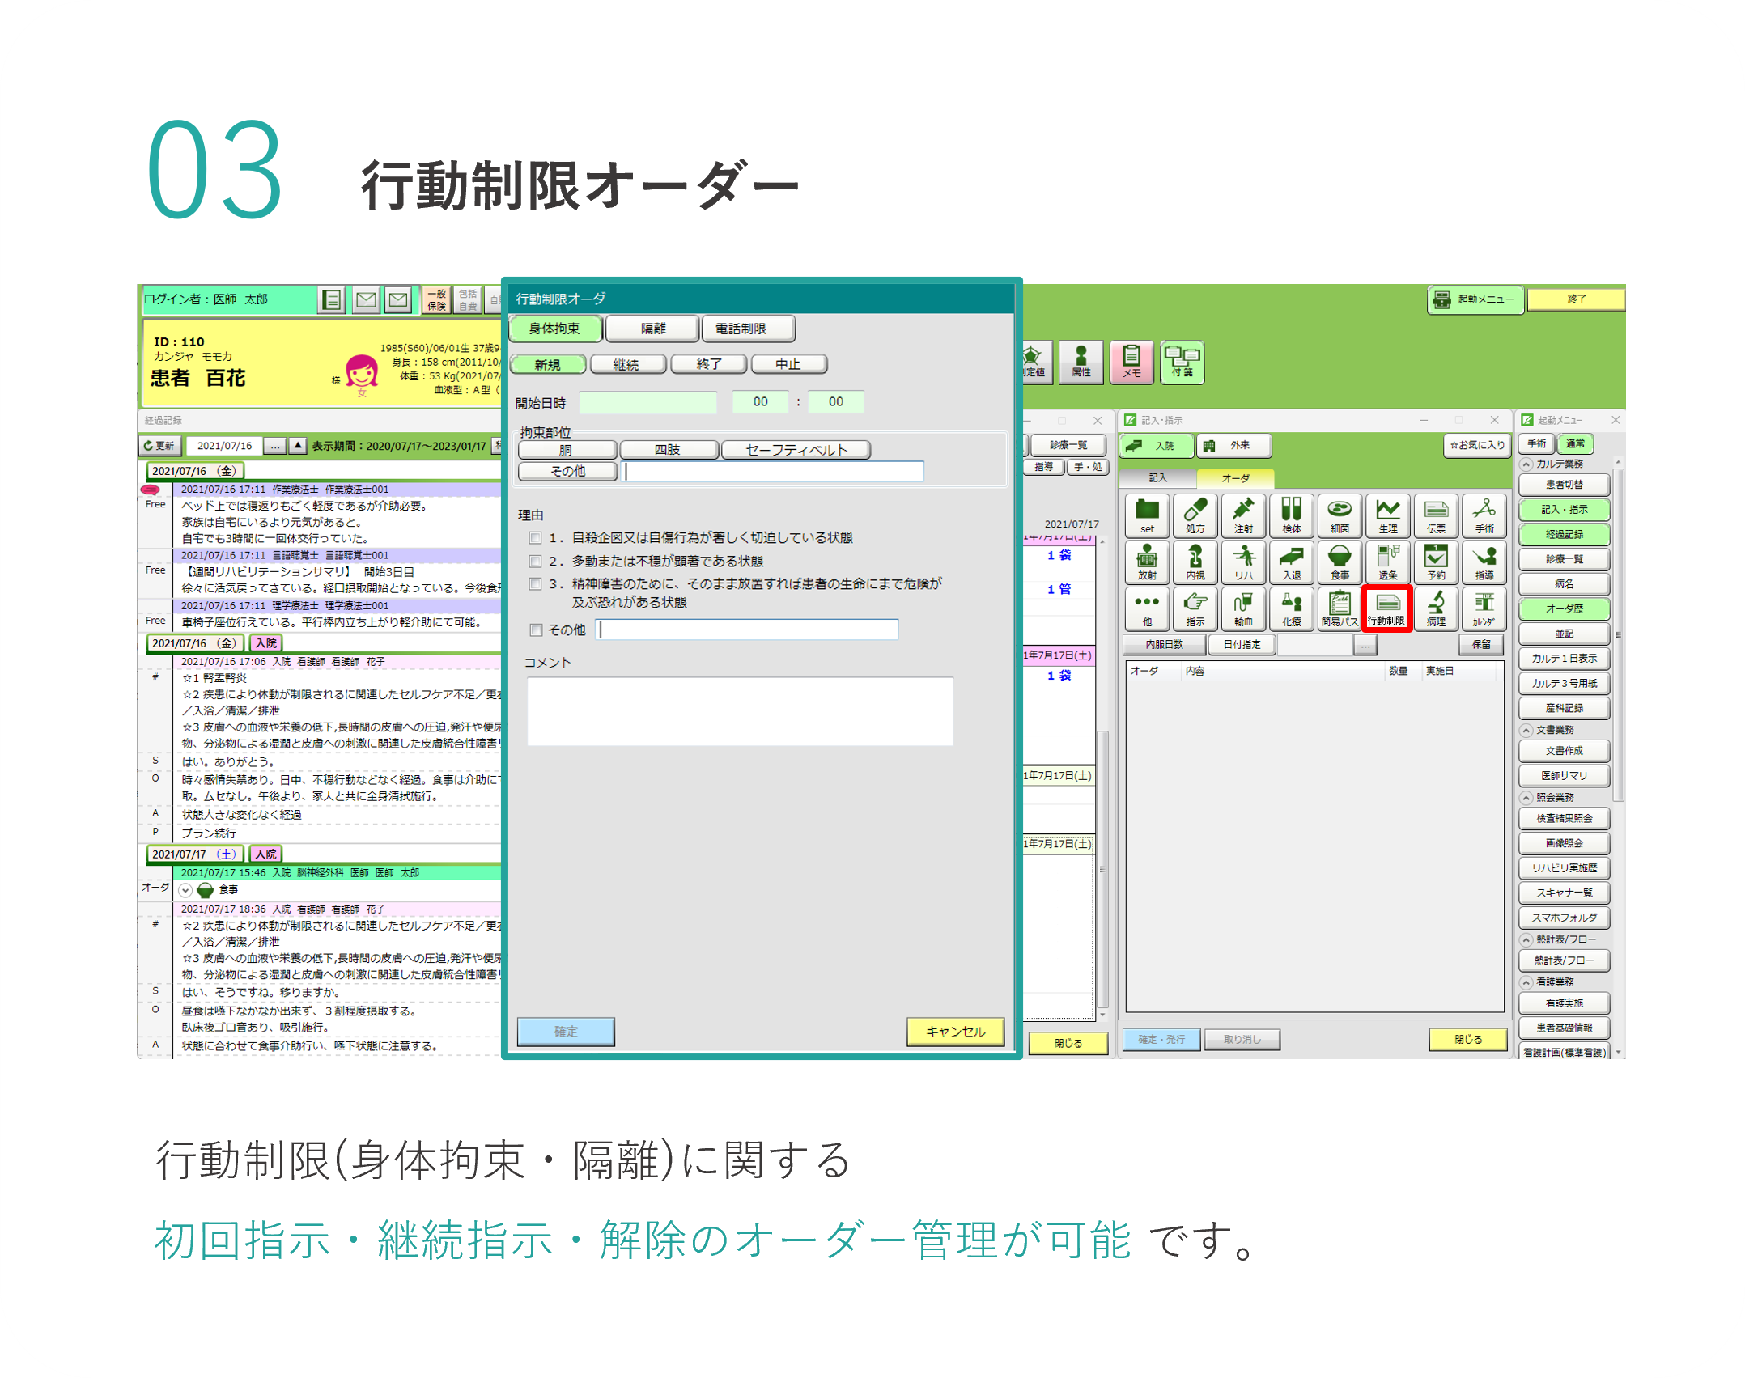This screenshot has height=1378, width=1745.
Task: Open the 簡易パス simple path icon
Action: tap(1340, 609)
